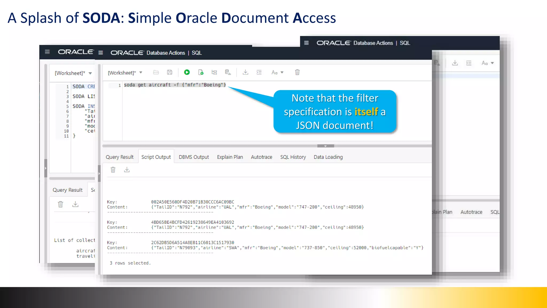Collapse editor with the splitter arrow handle

click(326, 146)
